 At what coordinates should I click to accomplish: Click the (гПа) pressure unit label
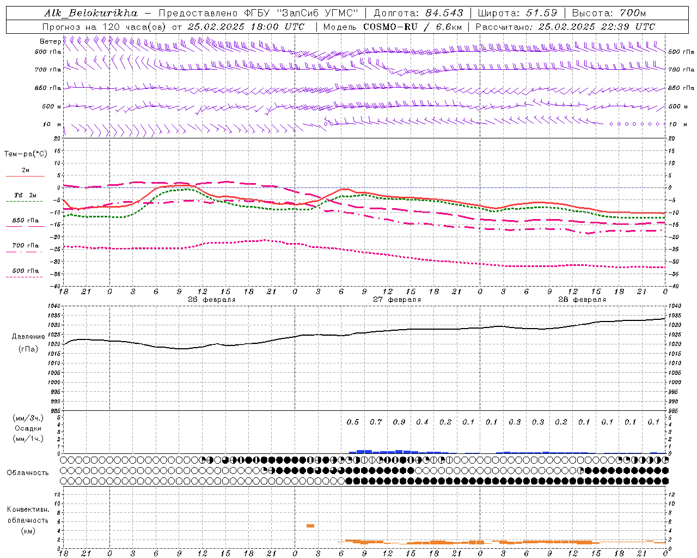click(28, 349)
